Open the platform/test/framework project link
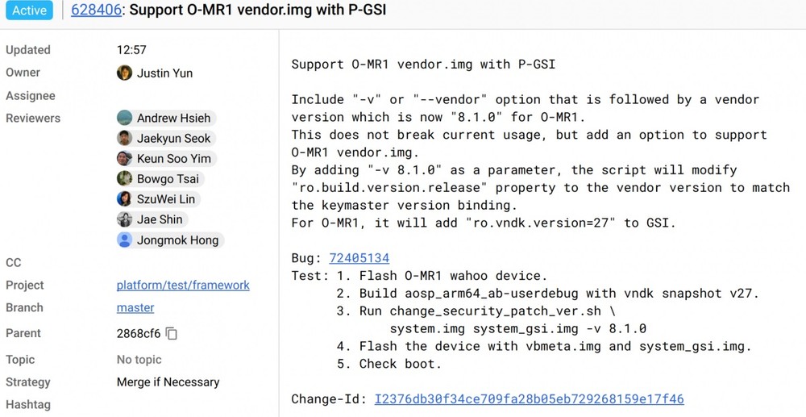806x417 pixels. point(183,285)
